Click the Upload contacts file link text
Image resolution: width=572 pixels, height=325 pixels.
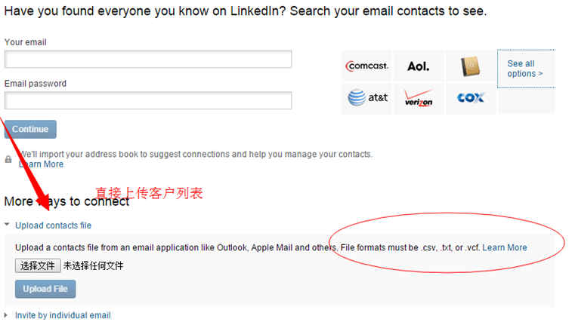tap(53, 225)
